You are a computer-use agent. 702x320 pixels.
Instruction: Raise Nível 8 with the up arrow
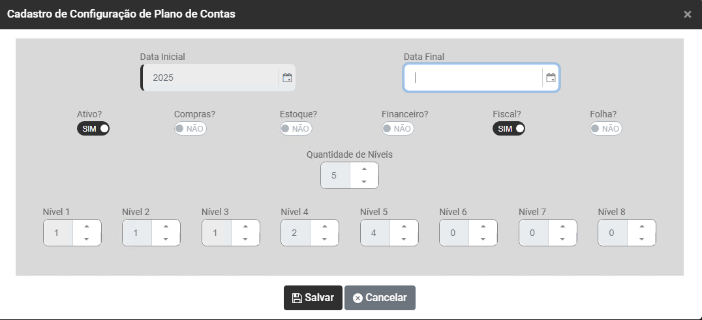point(642,226)
